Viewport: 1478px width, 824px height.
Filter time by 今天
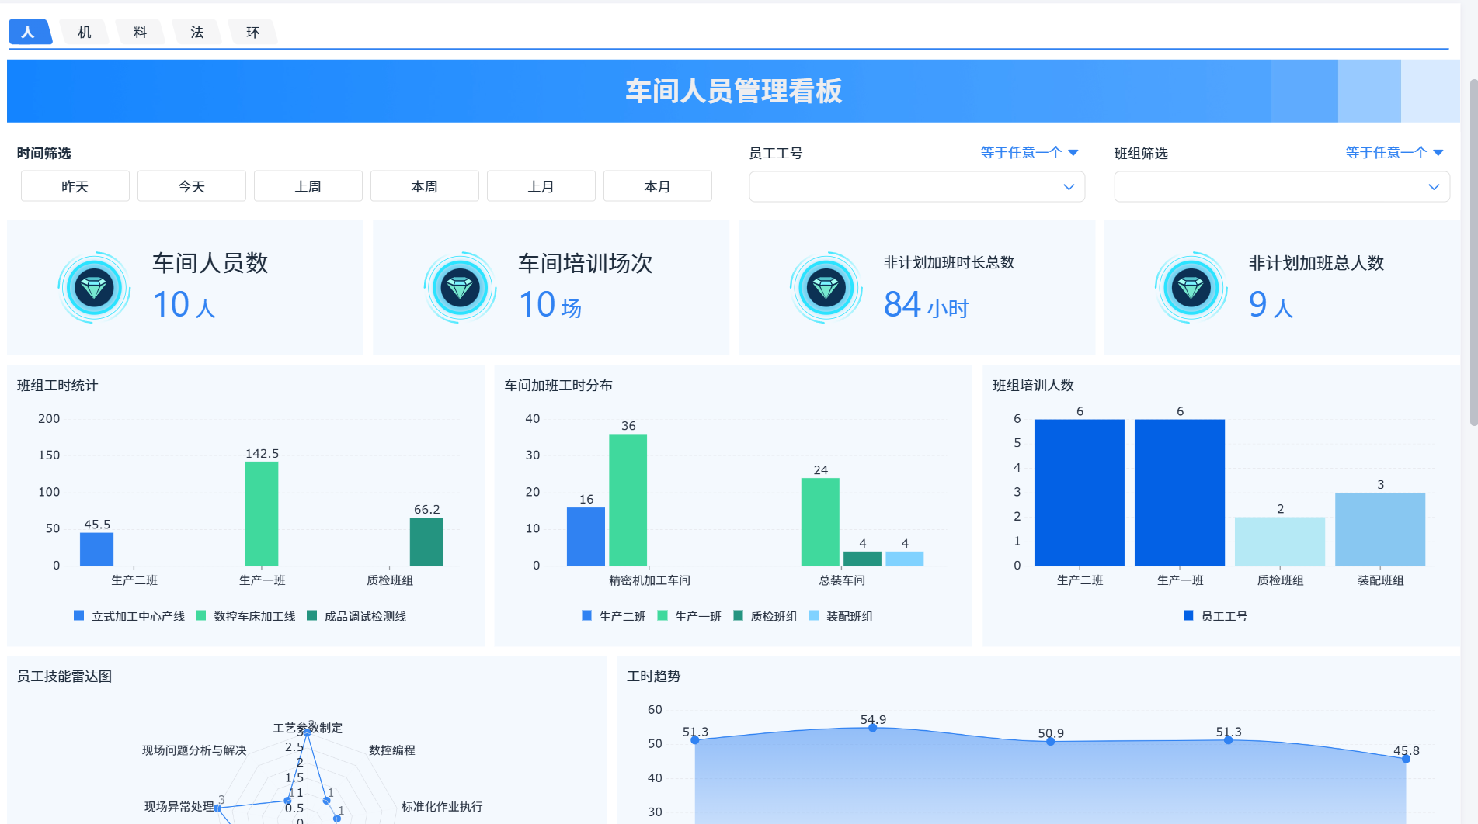192,186
